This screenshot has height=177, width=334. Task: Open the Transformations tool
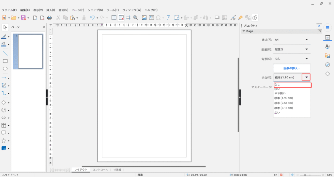[176, 18]
